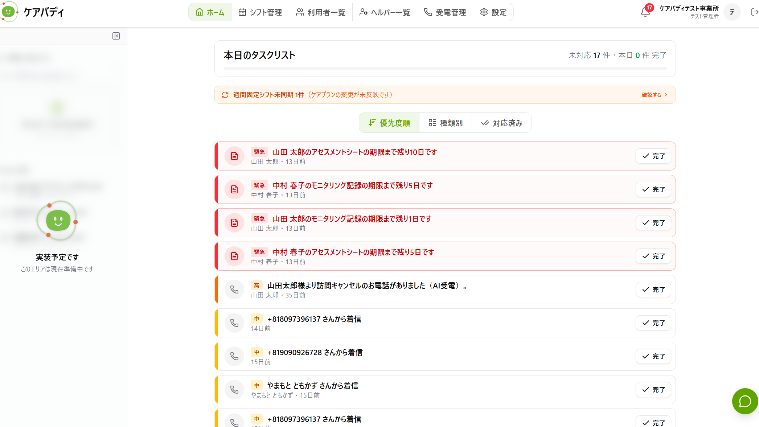Click the ケアバディ logo icon
This screenshot has height=427, width=759.
click(9, 12)
